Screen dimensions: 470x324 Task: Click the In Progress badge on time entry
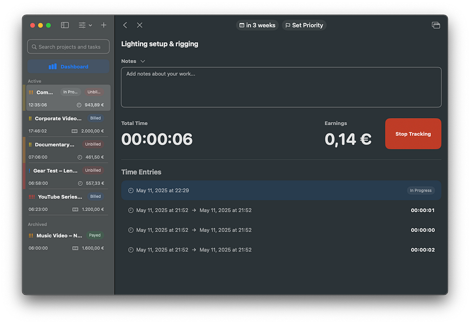(421, 190)
